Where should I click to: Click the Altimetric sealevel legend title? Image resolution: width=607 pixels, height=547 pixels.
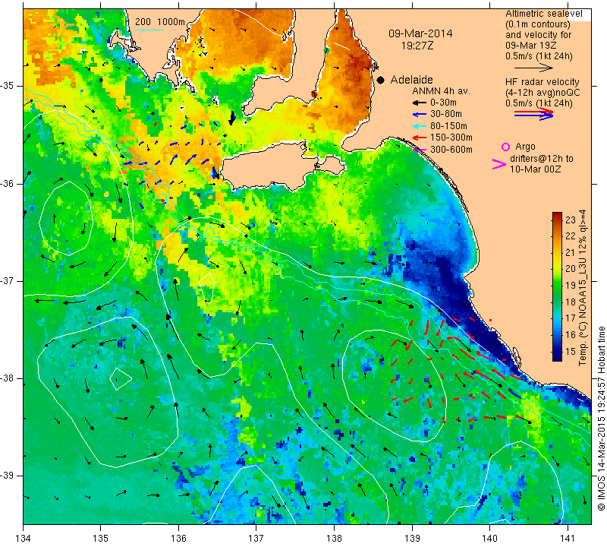(543, 14)
